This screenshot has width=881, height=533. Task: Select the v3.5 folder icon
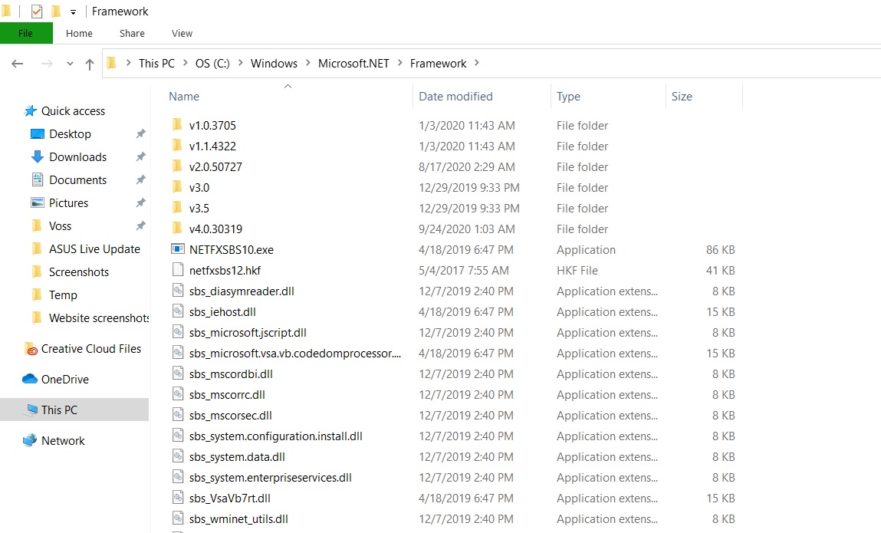tap(178, 208)
